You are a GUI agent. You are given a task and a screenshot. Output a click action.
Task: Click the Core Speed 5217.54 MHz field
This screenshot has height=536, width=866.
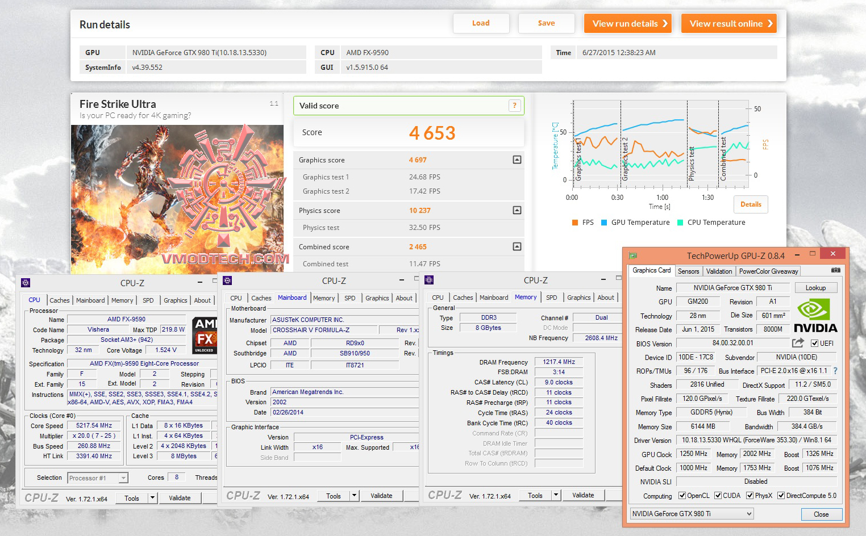(x=94, y=425)
